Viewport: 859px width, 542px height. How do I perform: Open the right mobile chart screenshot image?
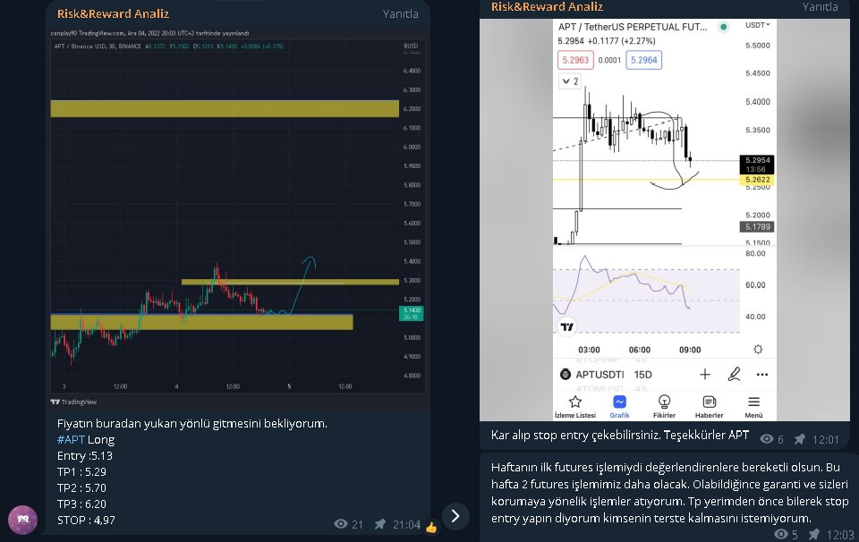(665, 219)
